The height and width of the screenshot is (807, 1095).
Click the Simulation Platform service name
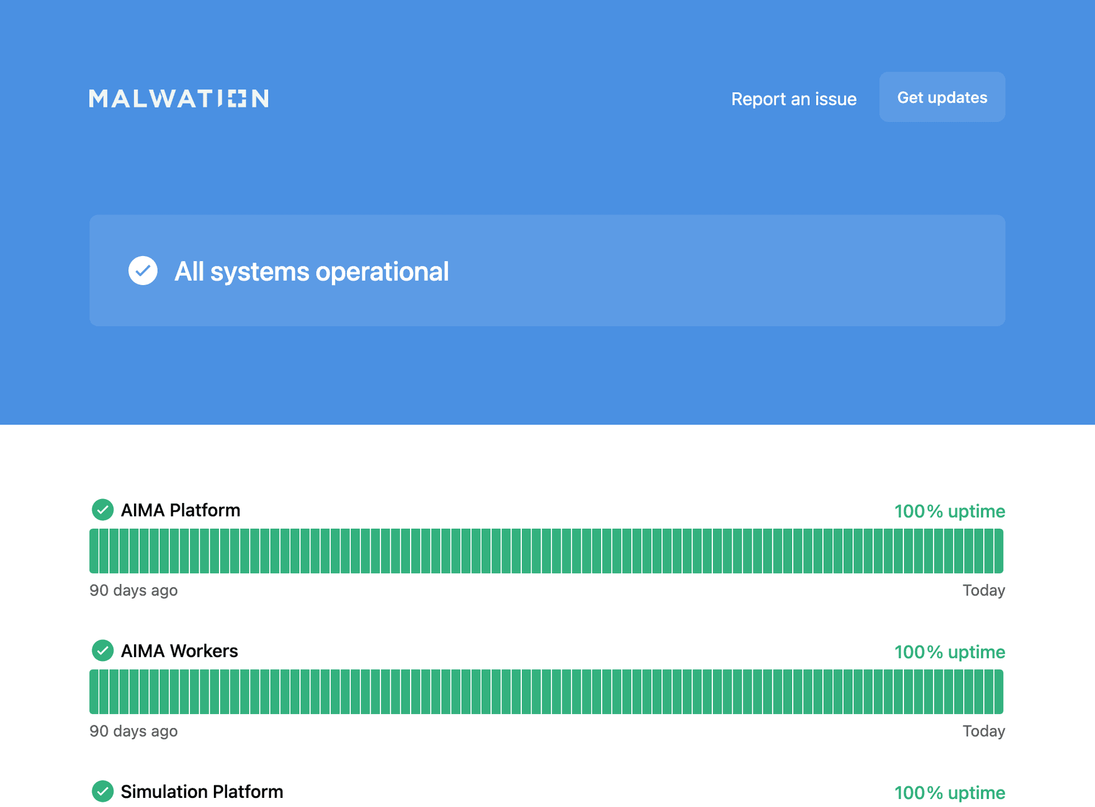coord(202,792)
